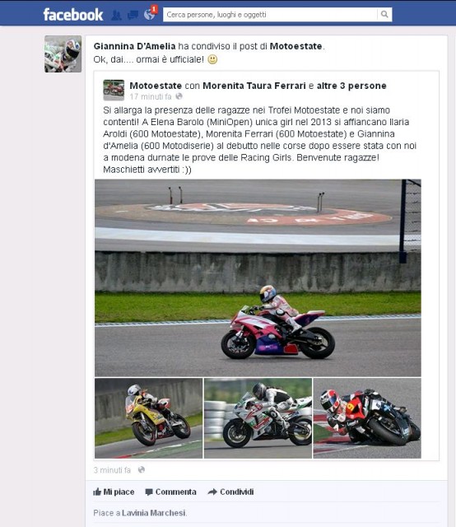
Task: Open notifications globe with red badge
Action: [x=150, y=14]
